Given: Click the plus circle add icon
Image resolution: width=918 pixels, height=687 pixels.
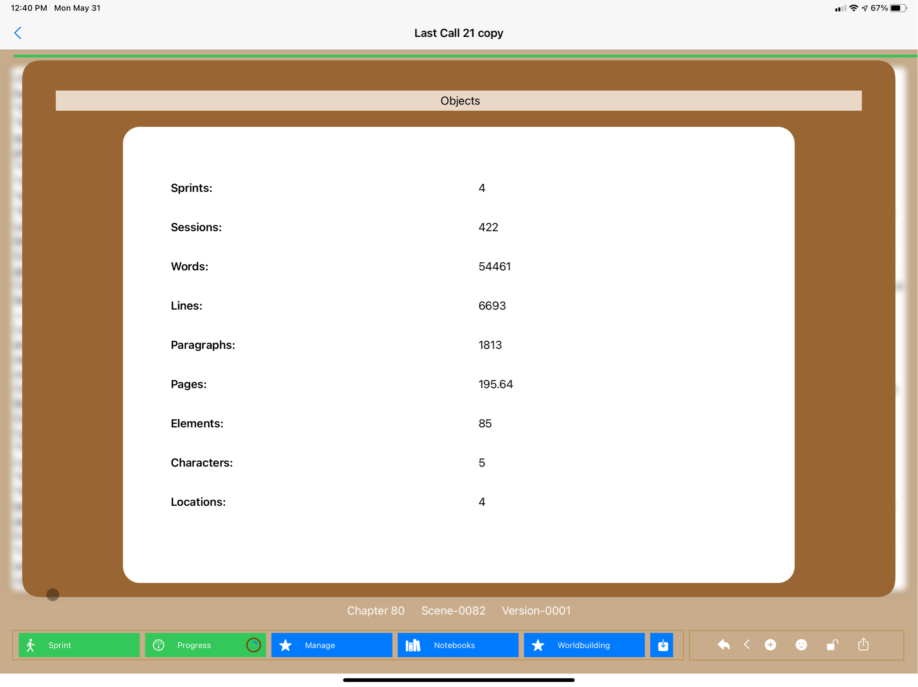Looking at the screenshot, I should coord(770,644).
